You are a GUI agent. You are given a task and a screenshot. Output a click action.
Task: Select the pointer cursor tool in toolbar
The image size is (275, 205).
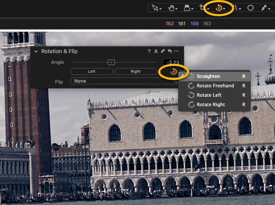[154, 8]
